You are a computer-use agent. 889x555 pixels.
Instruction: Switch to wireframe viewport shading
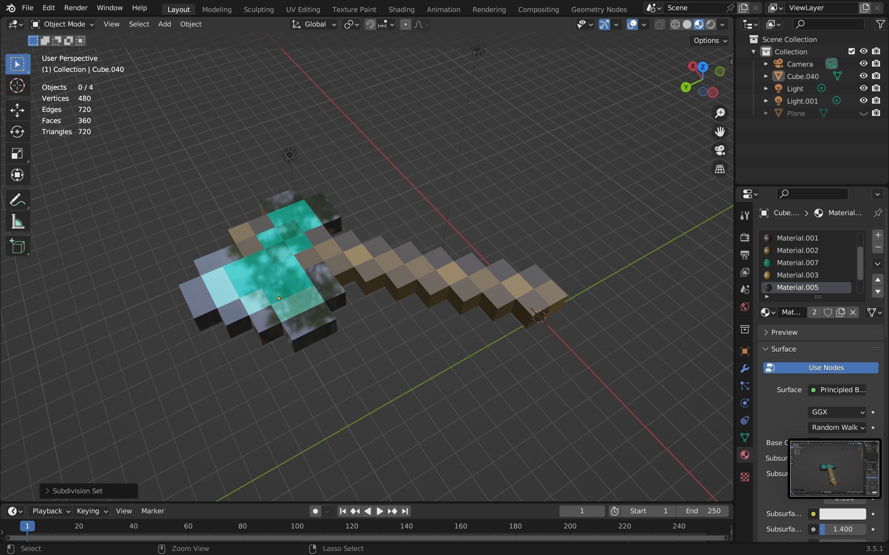(x=675, y=25)
